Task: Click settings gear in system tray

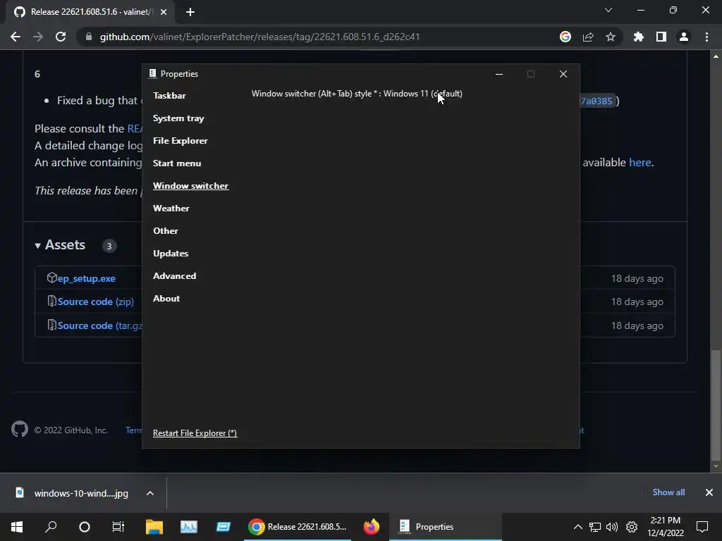Action: (x=632, y=527)
